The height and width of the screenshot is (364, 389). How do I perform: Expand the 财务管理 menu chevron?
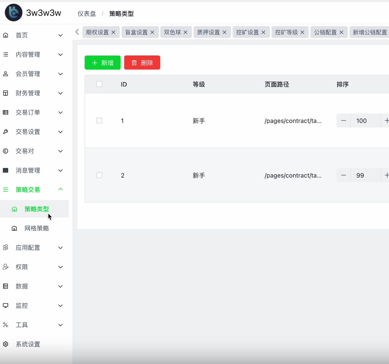click(x=60, y=93)
